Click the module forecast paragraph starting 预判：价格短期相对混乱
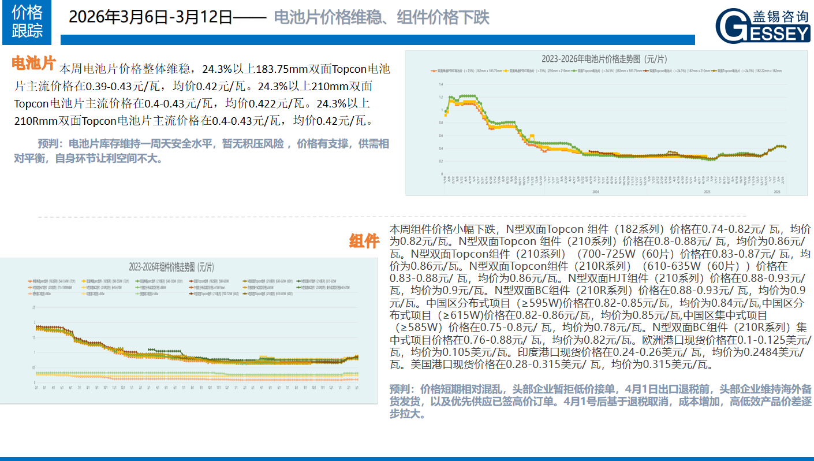This screenshot has height=461, width=814. point(600,401)
